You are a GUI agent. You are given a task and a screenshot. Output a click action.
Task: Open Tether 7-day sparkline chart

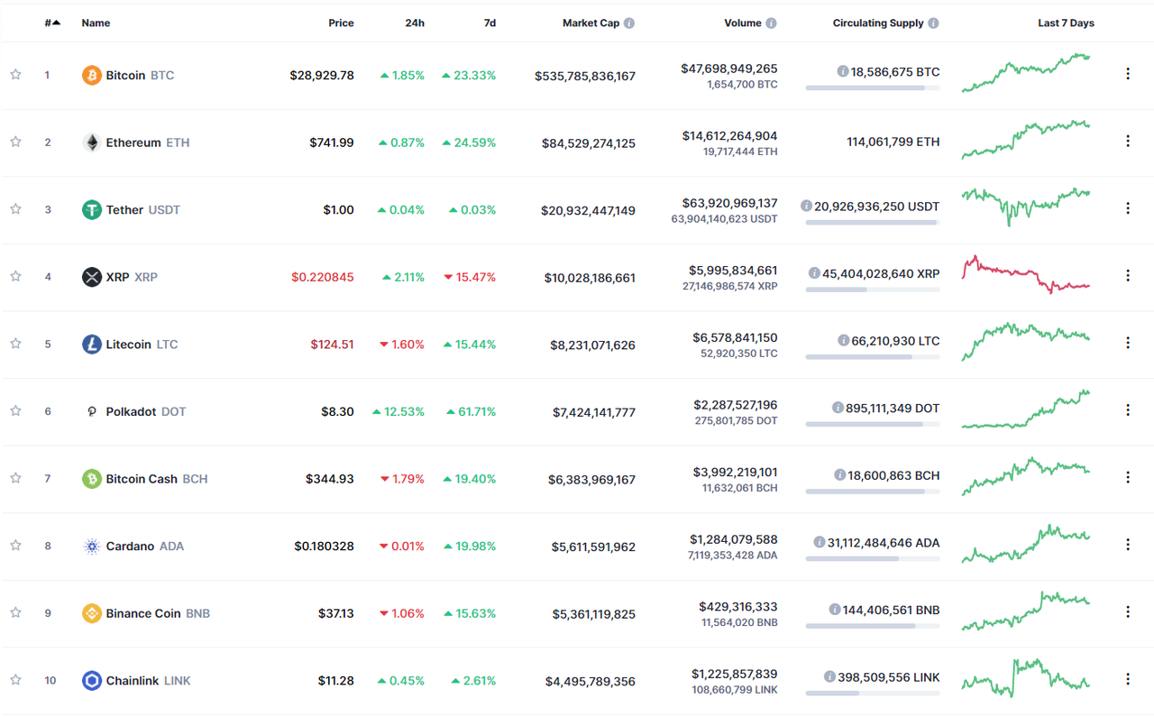pos(1026,207)
